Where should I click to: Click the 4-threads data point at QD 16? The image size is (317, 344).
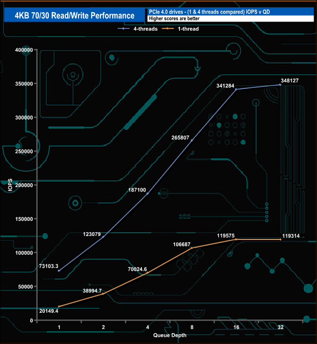[236, 89]
